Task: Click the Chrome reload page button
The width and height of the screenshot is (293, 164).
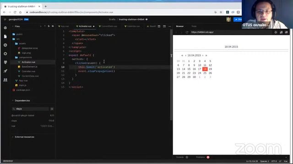Action: tap(15, 12)
